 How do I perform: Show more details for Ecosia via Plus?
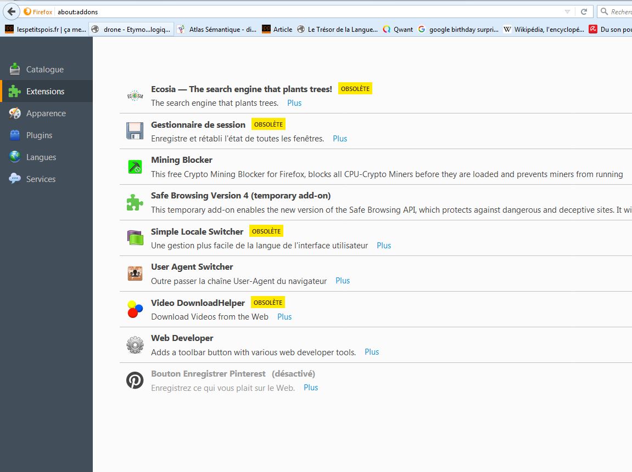pos(294,103)
